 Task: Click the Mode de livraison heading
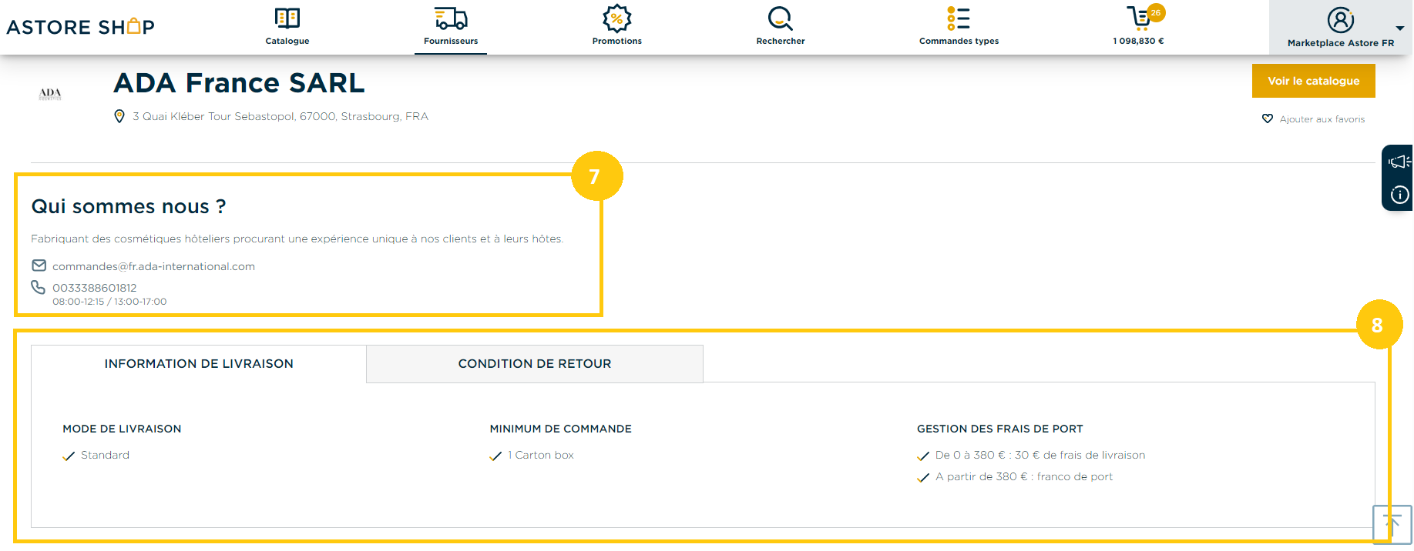click(122, 429)
